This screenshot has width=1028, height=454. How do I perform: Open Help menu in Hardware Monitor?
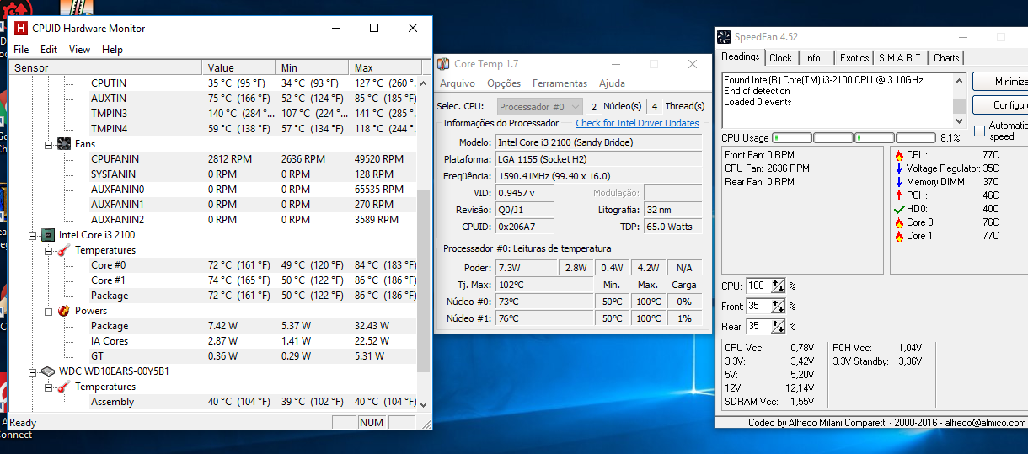pyautogui.click(x=112, y=50)
